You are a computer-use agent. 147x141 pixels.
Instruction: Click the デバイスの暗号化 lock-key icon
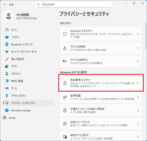pos(65,61)
